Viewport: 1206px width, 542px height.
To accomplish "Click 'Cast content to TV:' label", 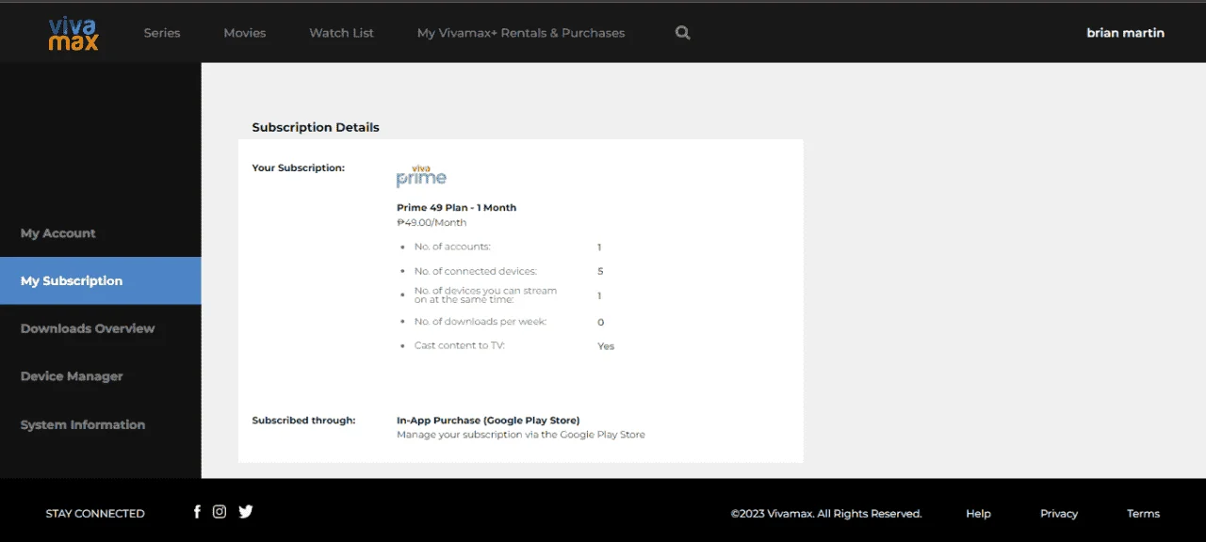I will coord(460,345).
